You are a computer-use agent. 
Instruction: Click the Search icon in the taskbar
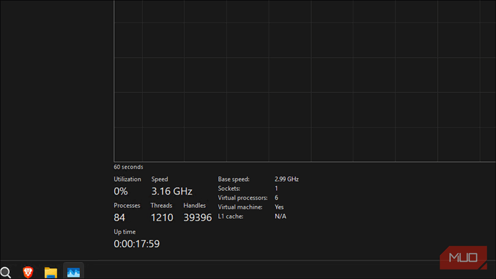tap(6, 272)
